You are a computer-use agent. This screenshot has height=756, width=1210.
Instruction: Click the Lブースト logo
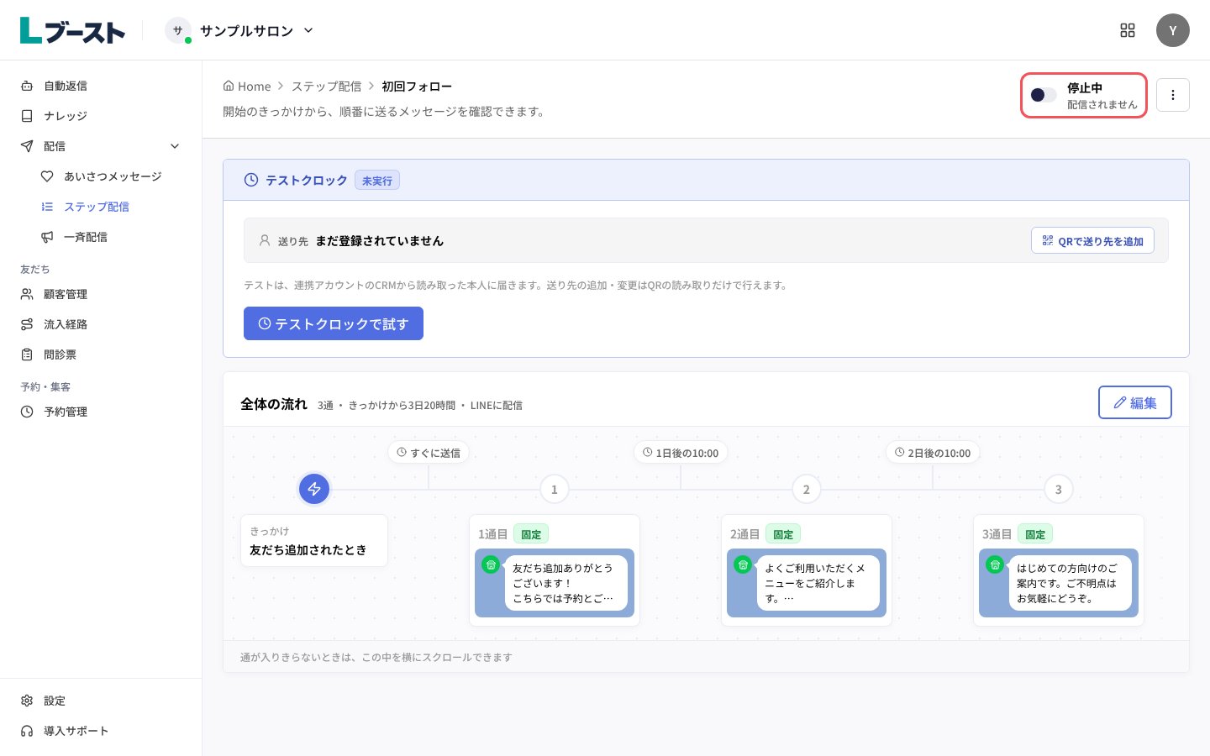[72, 30]
